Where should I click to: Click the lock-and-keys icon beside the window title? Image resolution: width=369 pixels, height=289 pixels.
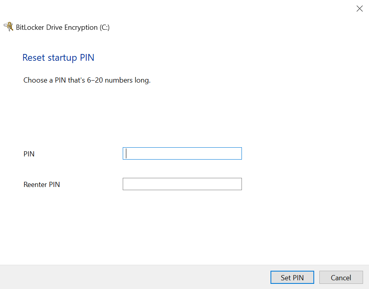pos(8,27)
